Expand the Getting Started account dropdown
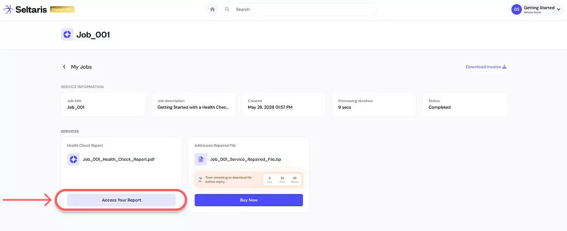 click(559, 9)
